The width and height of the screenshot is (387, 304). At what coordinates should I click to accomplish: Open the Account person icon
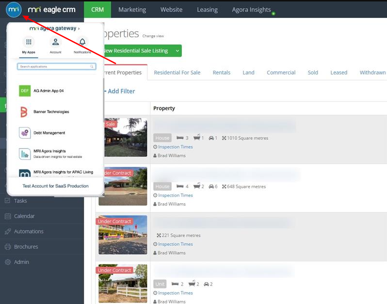(55, 42)
